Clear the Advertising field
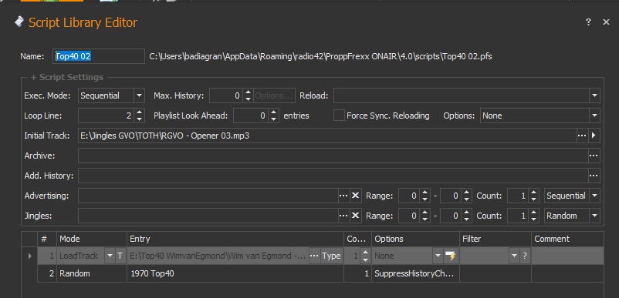 [356, 196]
